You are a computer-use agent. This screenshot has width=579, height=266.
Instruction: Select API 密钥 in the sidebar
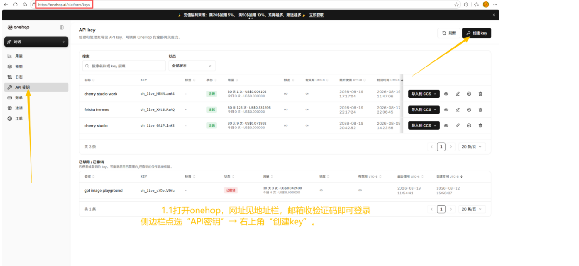point(36,87)
